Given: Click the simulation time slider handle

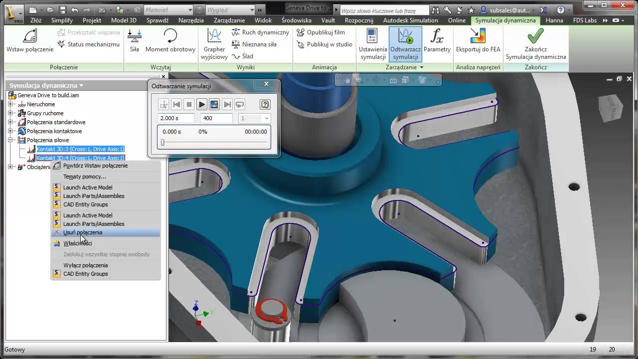Looking at the screenshot, I should (162, 143).
